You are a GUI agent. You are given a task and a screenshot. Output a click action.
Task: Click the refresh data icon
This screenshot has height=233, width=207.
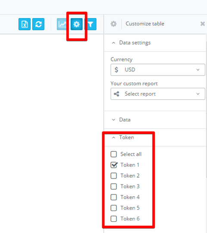tap(38, 24)
